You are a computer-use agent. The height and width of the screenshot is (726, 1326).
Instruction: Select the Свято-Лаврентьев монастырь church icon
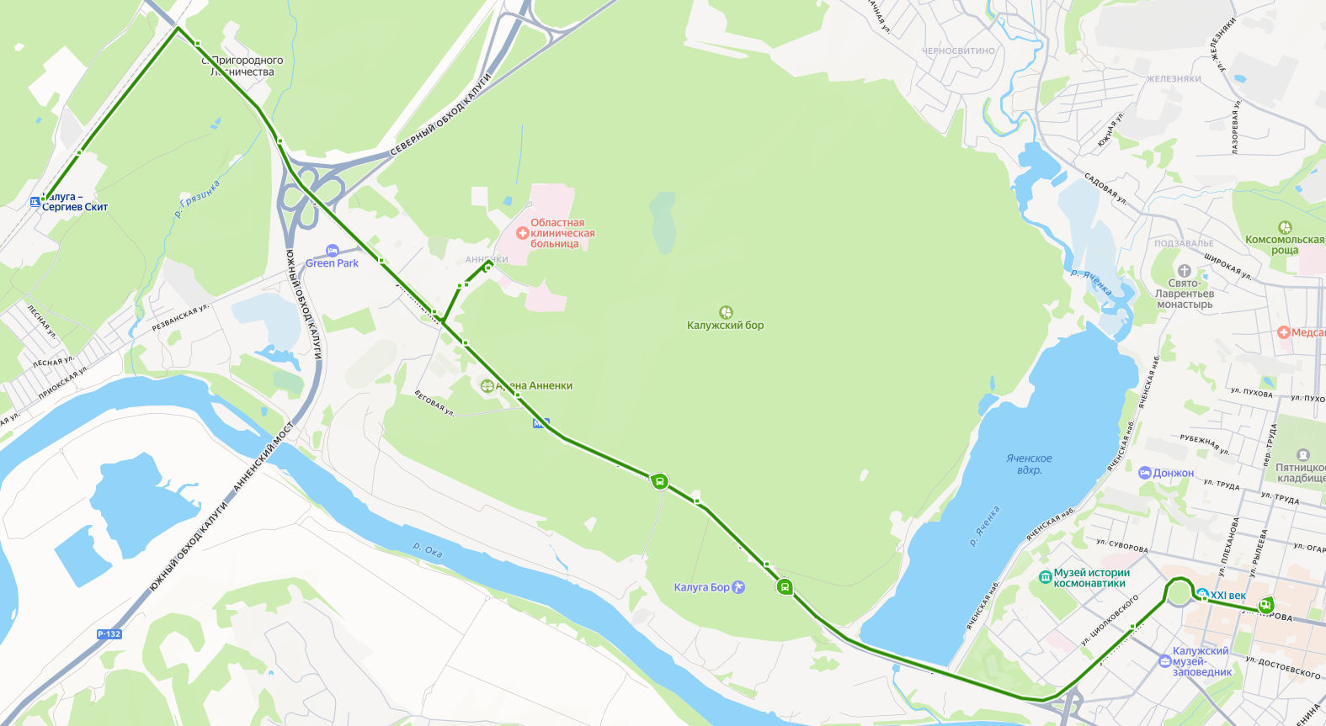(x=1185, y=271)
